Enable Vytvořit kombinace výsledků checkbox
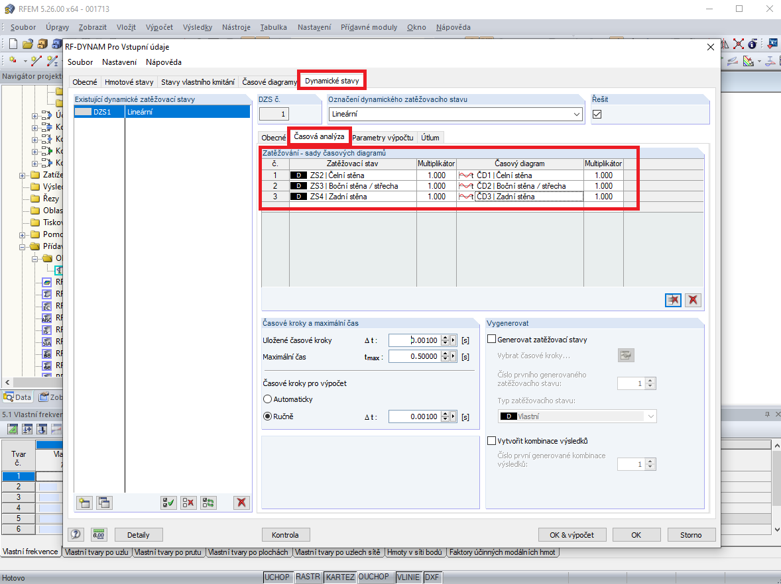Image resolution: width=781 pixels, height=584 pixels. click(x=492, y=441)
